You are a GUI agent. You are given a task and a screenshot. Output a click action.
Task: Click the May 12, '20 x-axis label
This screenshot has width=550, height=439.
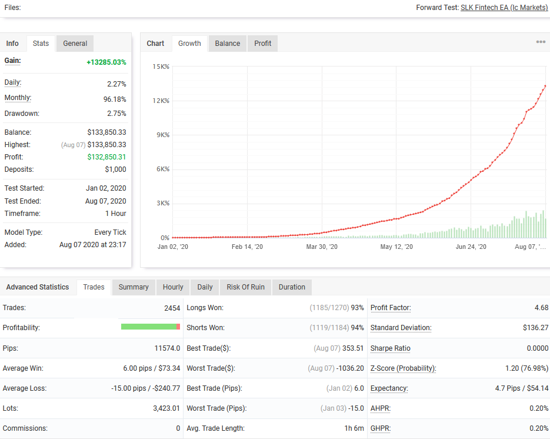396,247
